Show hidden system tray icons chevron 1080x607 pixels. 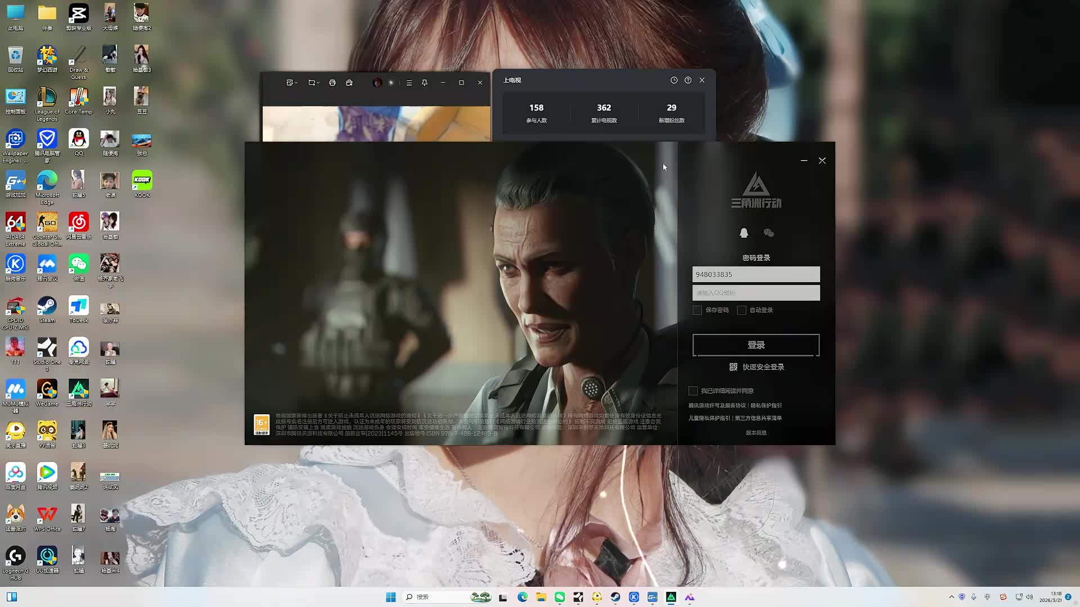click(951, 597)
